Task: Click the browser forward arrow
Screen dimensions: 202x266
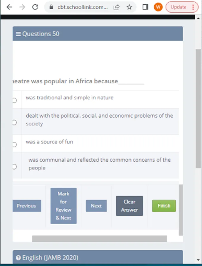Action: 22,7
